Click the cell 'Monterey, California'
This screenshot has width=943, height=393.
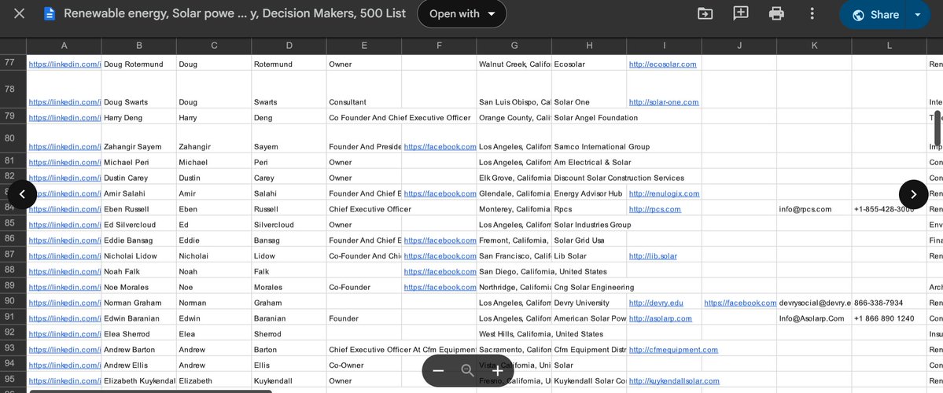(x=514, y=208)
